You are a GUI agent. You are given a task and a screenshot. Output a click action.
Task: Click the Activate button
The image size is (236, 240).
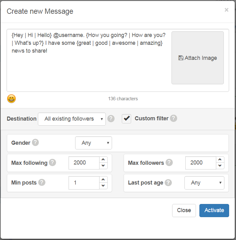(214, 210)
